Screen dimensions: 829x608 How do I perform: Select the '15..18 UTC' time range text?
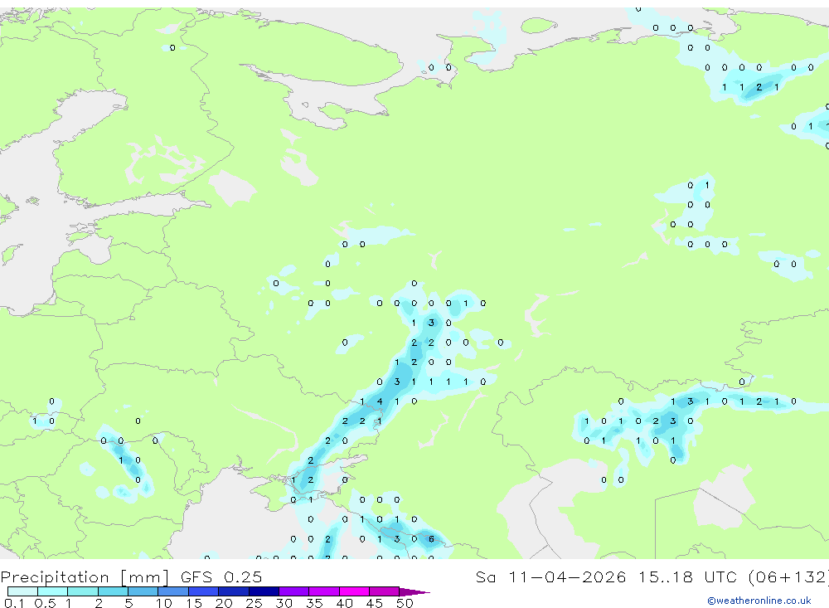pos(688,576)
